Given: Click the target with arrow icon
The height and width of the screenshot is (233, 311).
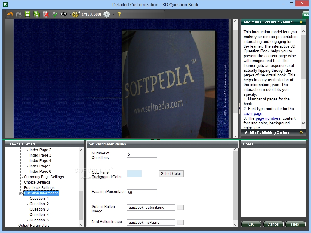Looking at the screenshot, I should (x=76, y=14).
